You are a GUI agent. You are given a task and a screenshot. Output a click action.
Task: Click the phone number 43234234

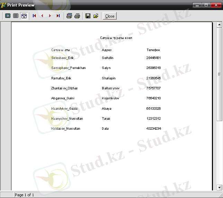click(x=154, y=129)
